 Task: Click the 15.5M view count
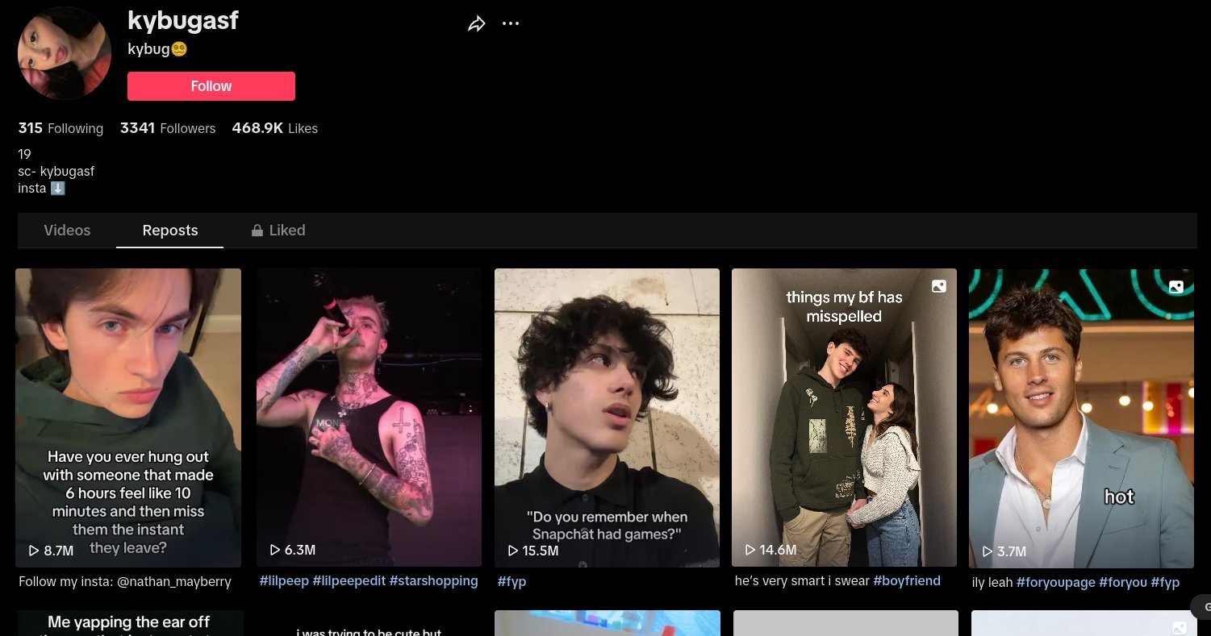[x=541, y=551]
